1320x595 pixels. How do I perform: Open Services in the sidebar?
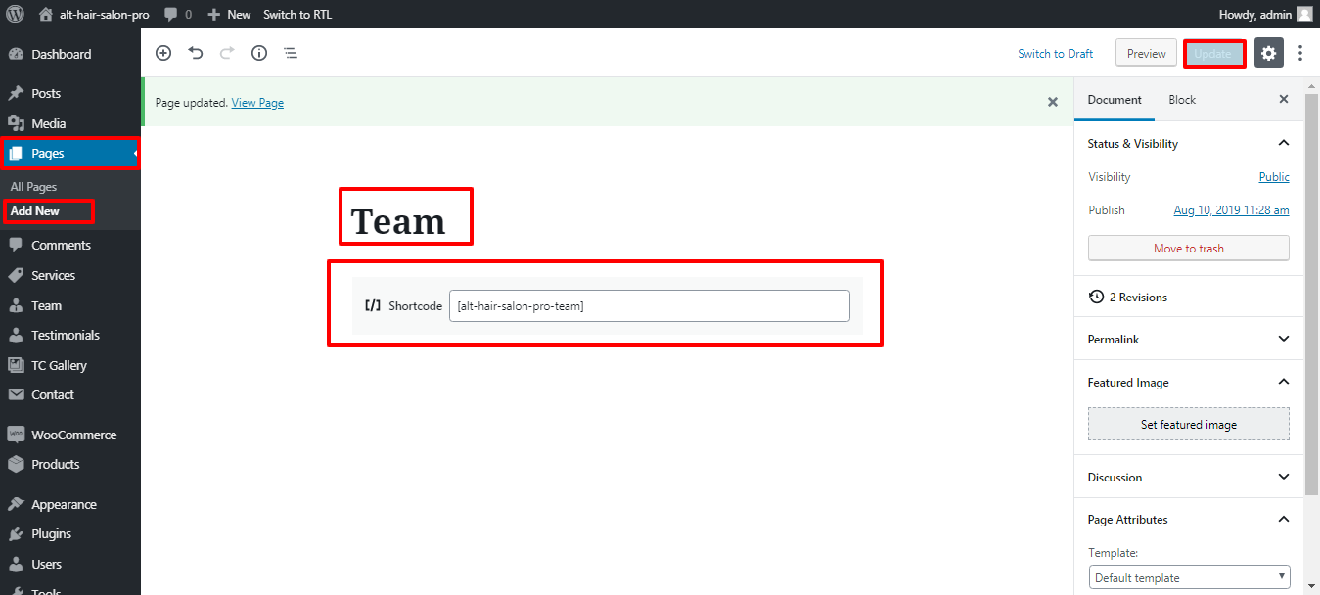pyautogui.click(x=70, y=275)
